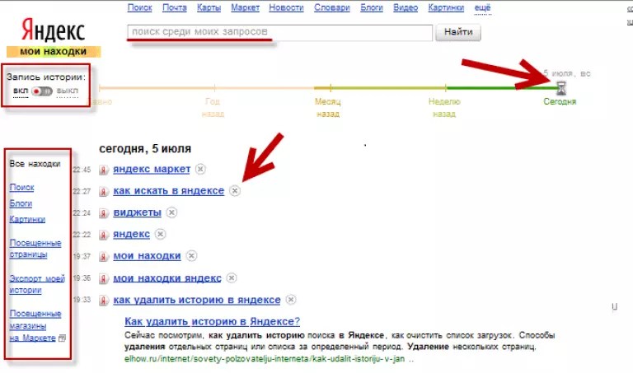633x373 pixels.
Task: Click the Яндекс logo
Action: tap(53, 30)
